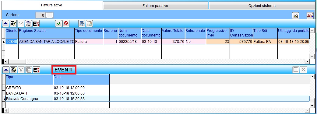
Task: Open the Opzioni sistema tab
Action: pos(262,6)
